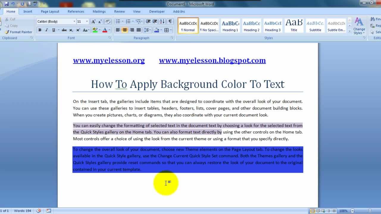Viewport: 381px width, 214px height.
Task: Click the macro recording icon in status bar
Action: tap(49, 211)
